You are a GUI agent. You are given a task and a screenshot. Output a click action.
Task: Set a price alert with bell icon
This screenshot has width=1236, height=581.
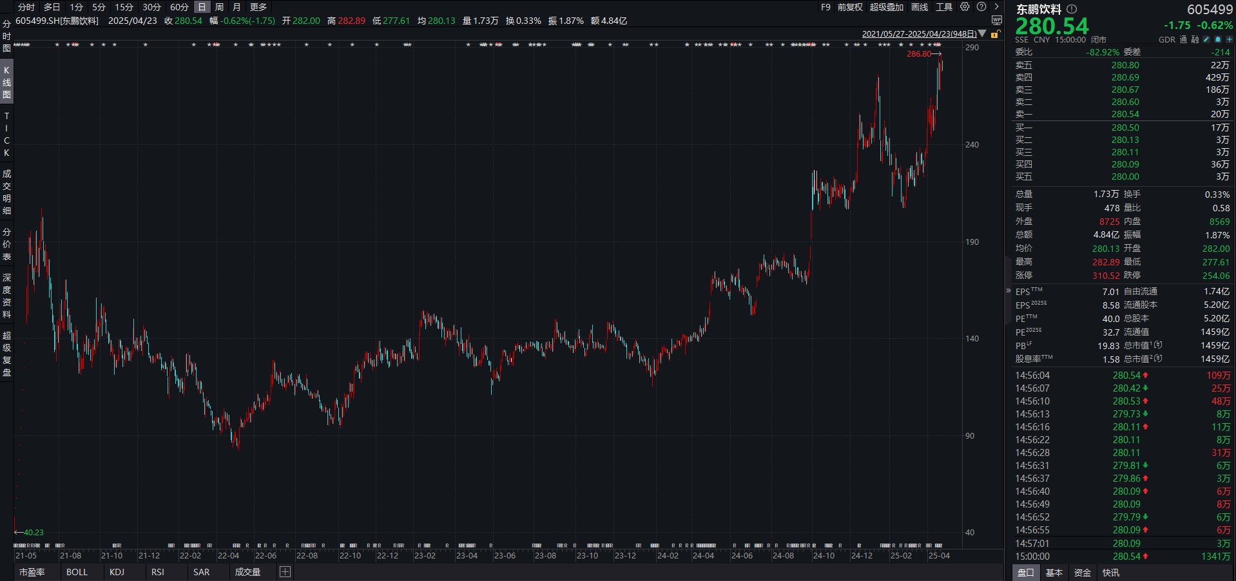1217,39
